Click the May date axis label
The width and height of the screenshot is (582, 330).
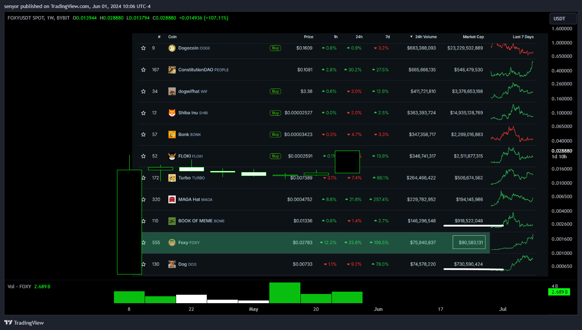pyautogui.click(x=254, y=309)
